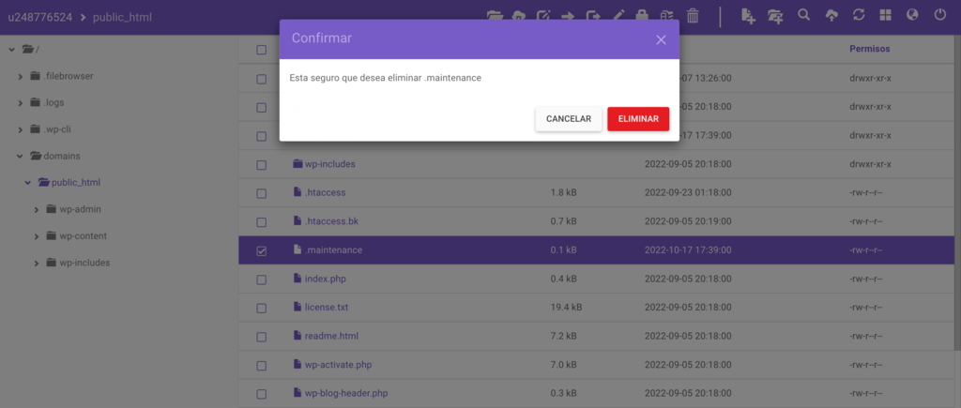Uncheck the .maintenance file checkbox
The width and height of the screenshot is (961, 408).
261,251
